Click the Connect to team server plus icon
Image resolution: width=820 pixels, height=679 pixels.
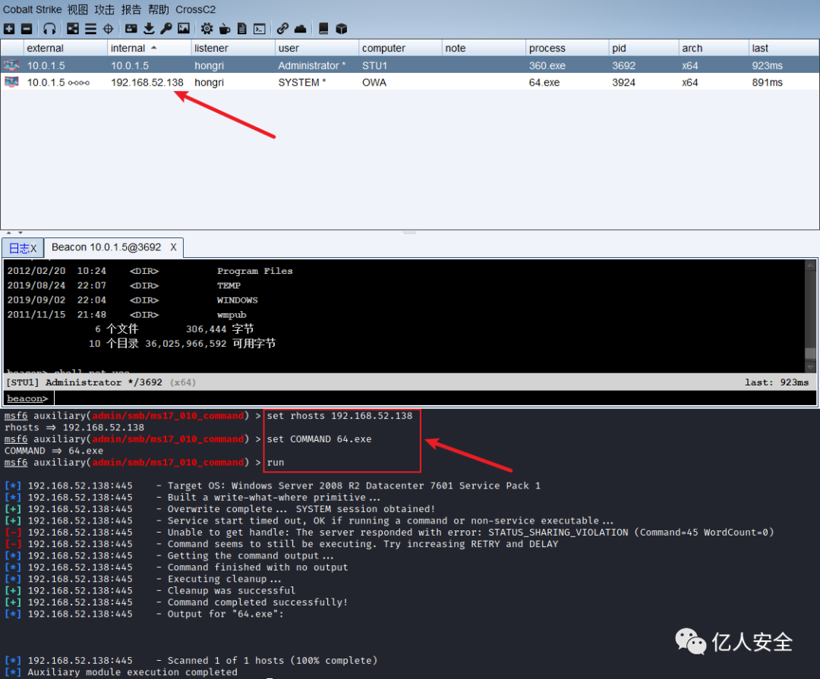[9, 29]
